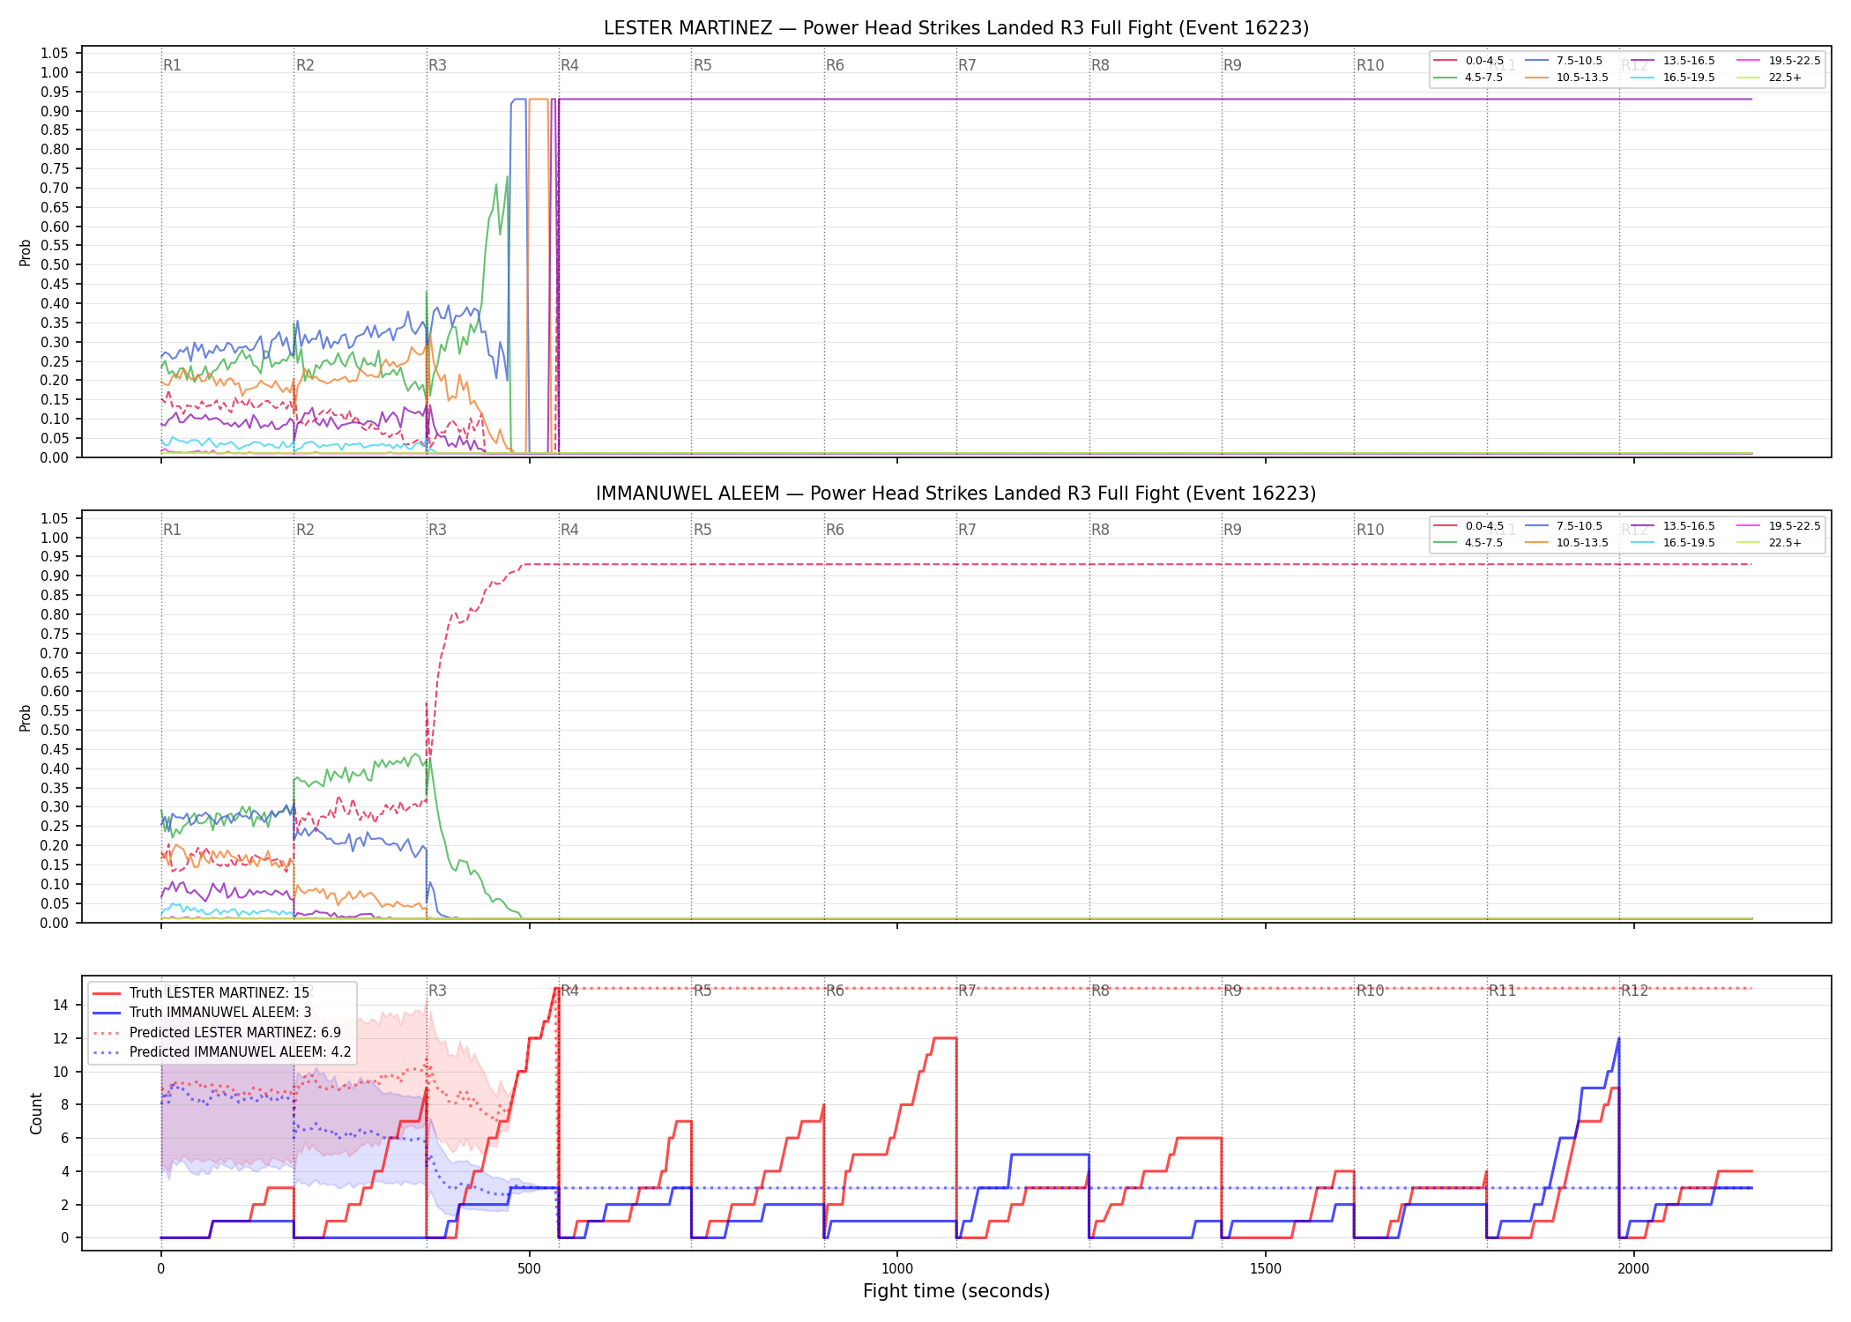The width and height of the screenshot is (1851, 1322).
Task: Click 1.05 tick on Lester Martinez Prob axis
Action: pyautogui.click(x=55, y=54)
